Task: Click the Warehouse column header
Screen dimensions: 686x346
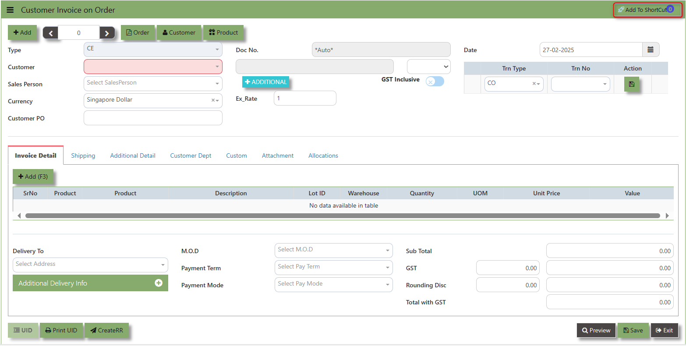Action: coord(364,193)
